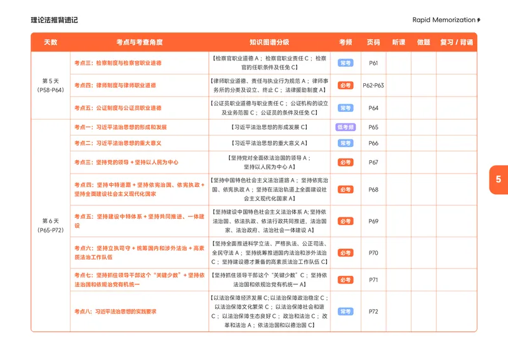Click the 必考 badge in the P69 row
The image size is (508, 360).
coord(345,221)
